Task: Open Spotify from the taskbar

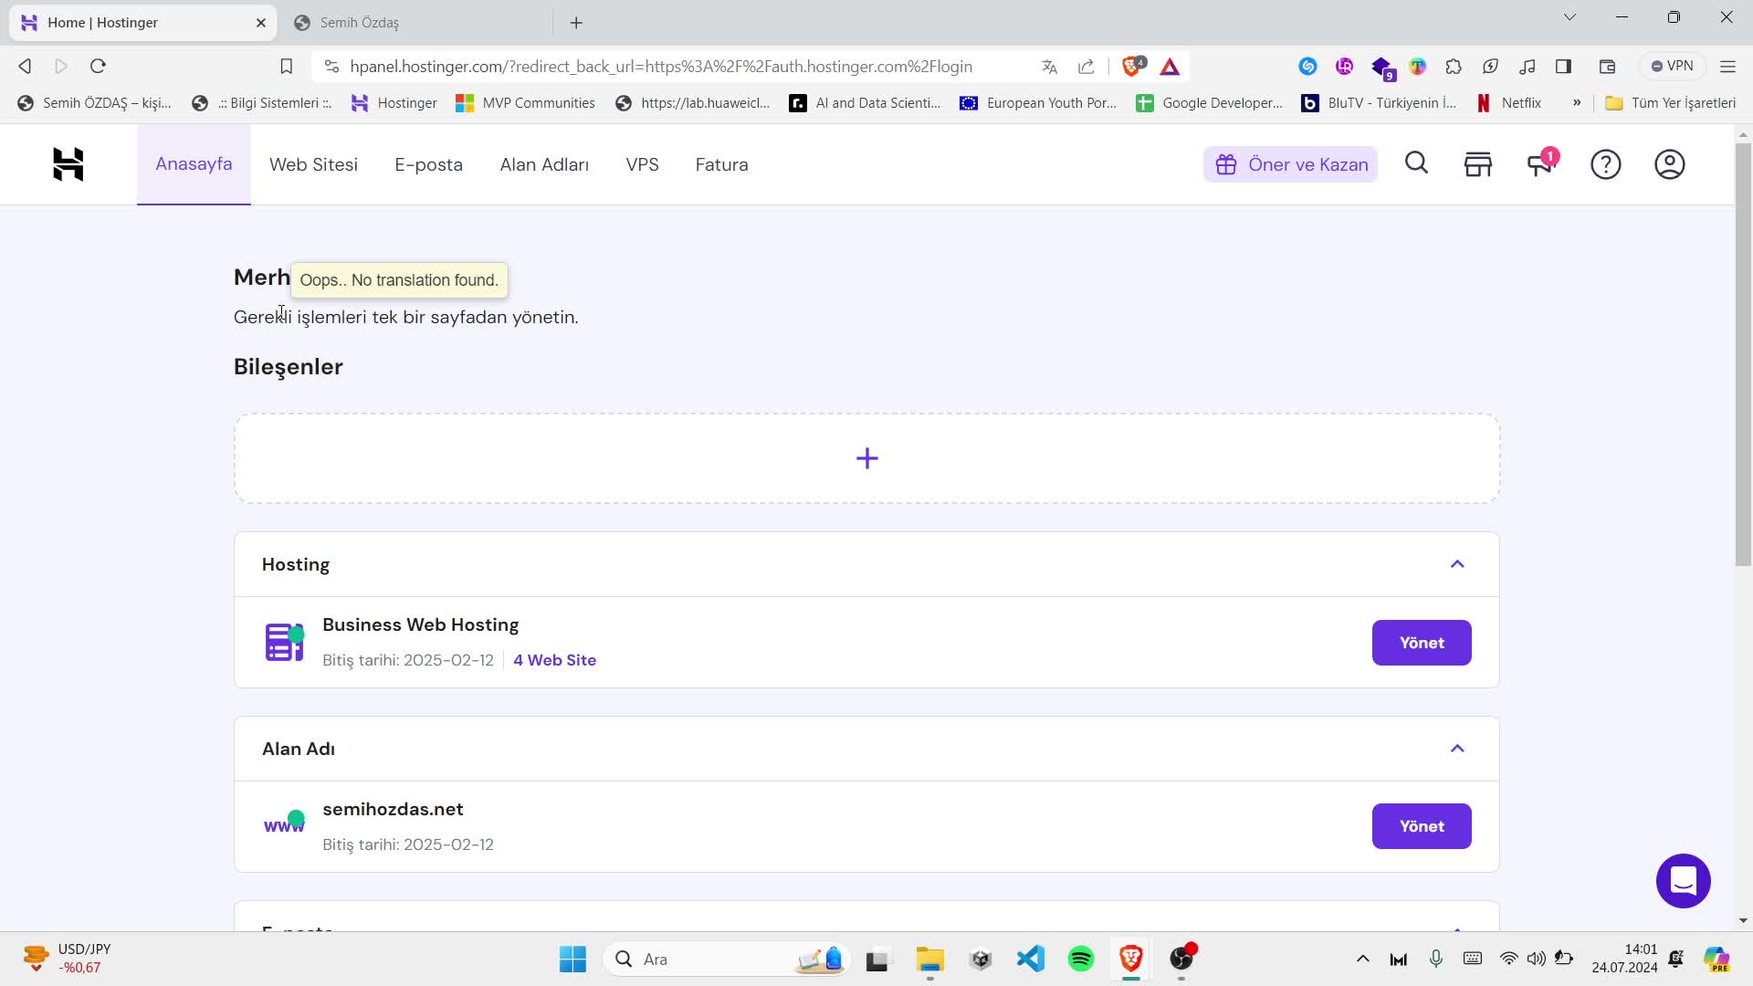Action: (x=1081, y=959)
